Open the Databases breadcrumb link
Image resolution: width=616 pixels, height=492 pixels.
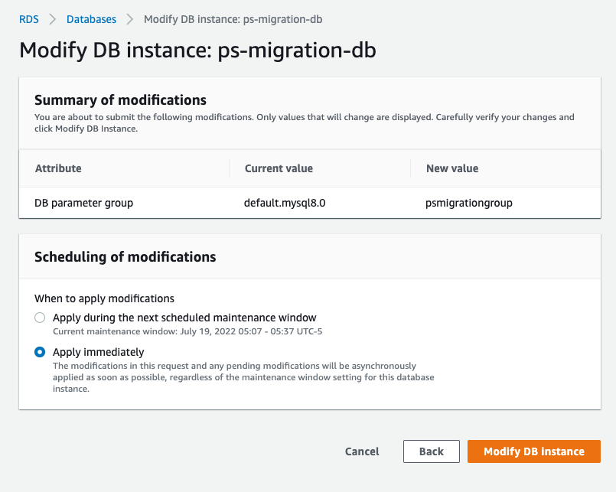(91, 20)
